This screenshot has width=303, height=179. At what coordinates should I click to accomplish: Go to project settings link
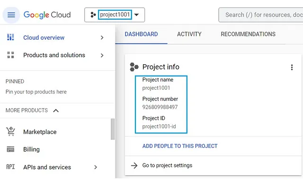pos(167,165)
